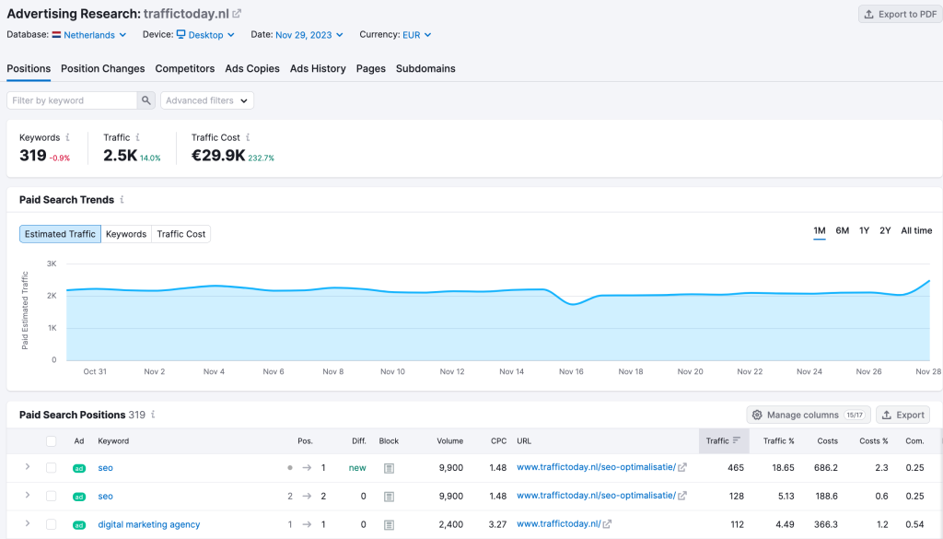
Task: Click the Export to PDF button
Action: click(x=899, y=14)
